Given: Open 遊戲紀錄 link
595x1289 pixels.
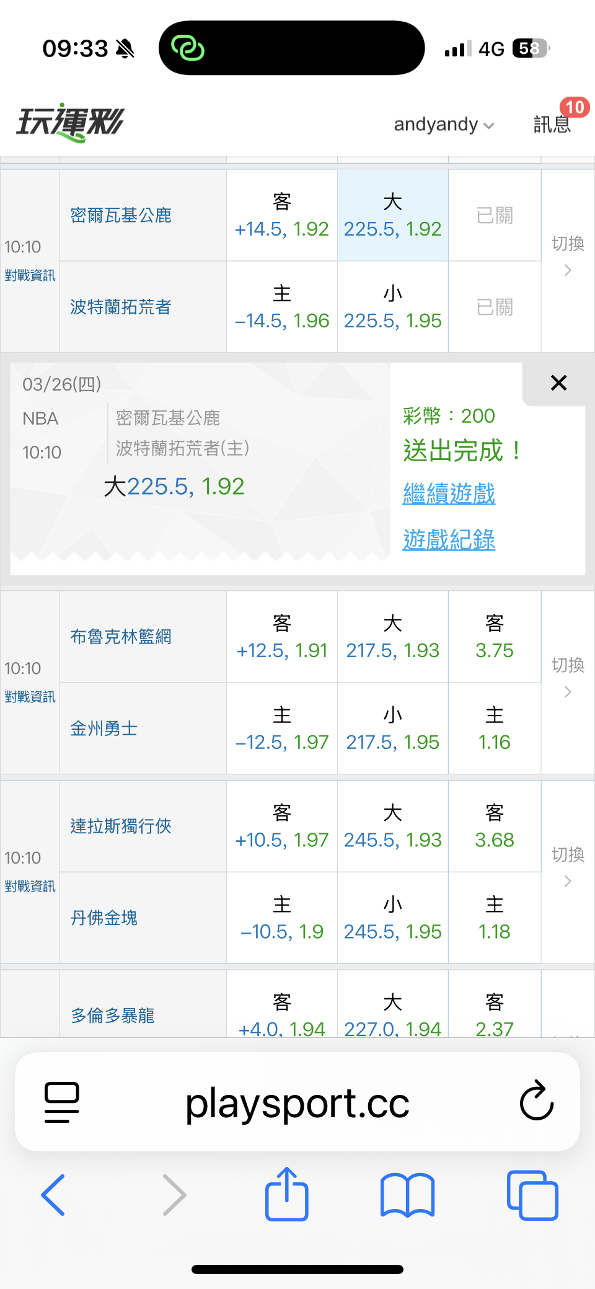Looking at the screenshot, I should pyautogui.click(x=449, y=540).
